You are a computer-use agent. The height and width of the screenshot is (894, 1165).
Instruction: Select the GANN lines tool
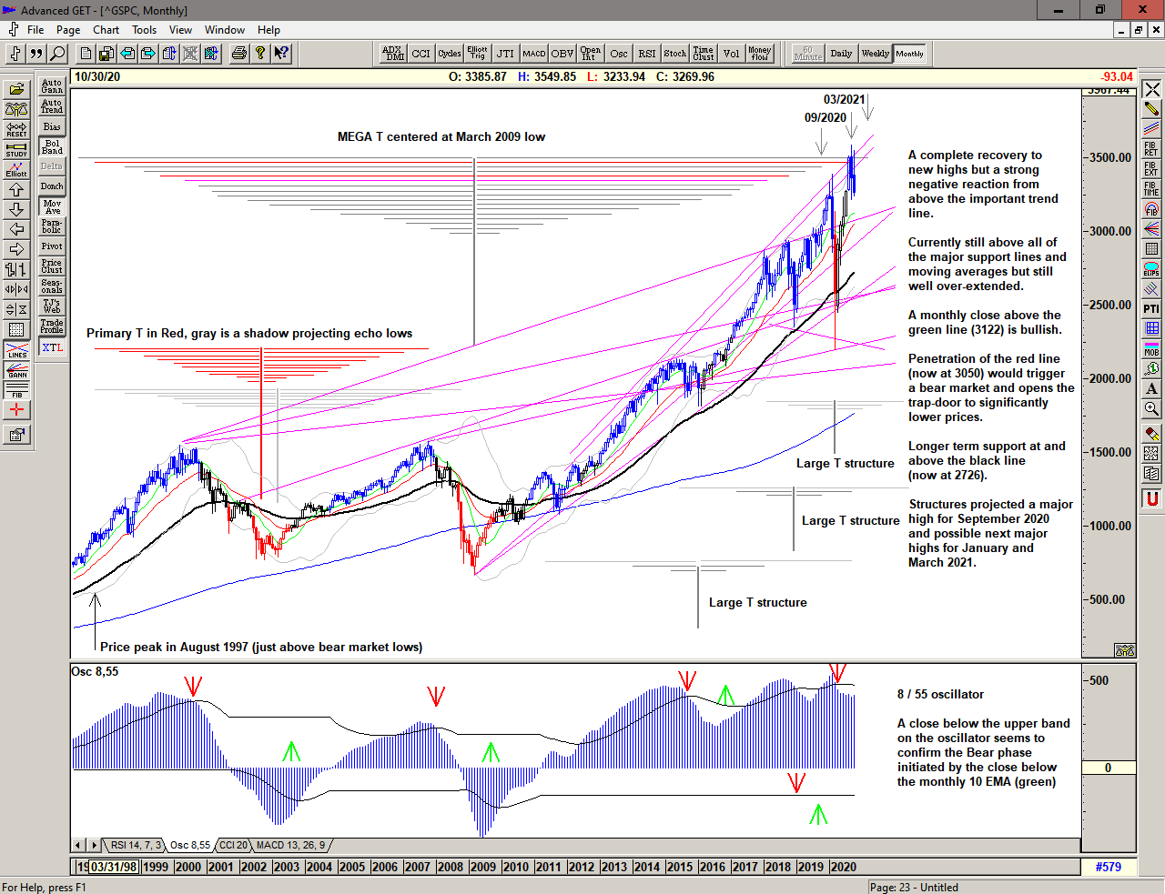coord(16,369)
